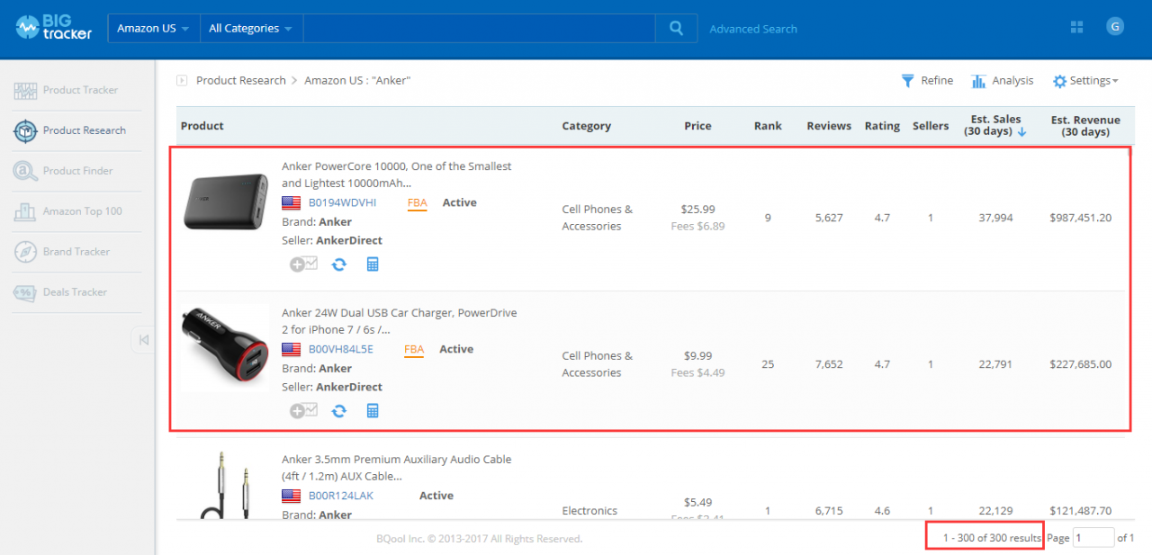
Task: Click the $227,685.00 revenue value
Action: 1080,364
